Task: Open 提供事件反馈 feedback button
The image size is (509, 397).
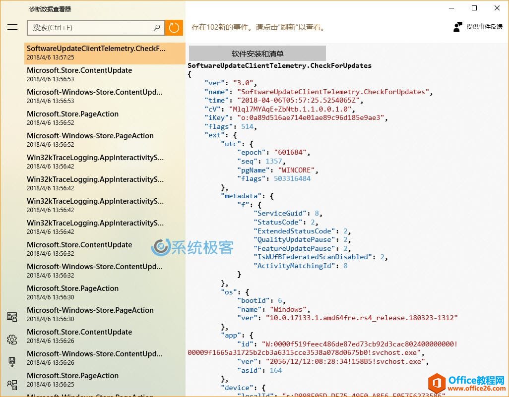Action: (x=478, y=27)
